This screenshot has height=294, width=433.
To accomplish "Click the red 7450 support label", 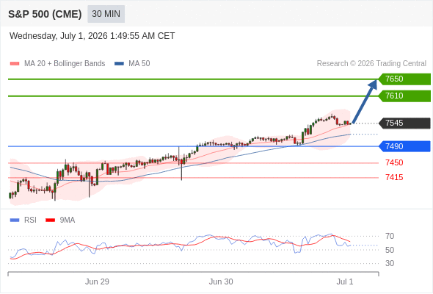I will click(x=394, y=162).
